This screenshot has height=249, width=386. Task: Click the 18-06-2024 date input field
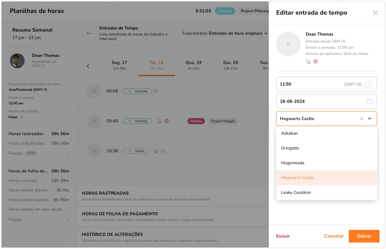[x=327, y=101]
